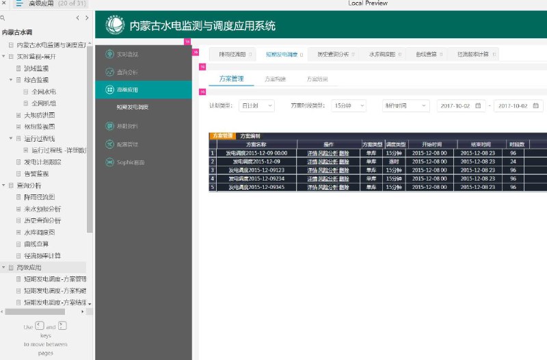Click the sitemap horizontal scrollbar thumb

[x=35, y=311]
